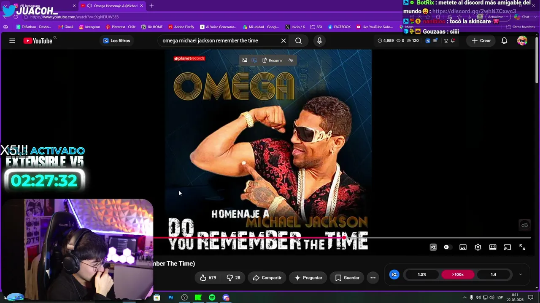Viewport: 540px width, 303px height.
Task: Open the green Kick app in taskbar
Action: [x=198, y=298]
